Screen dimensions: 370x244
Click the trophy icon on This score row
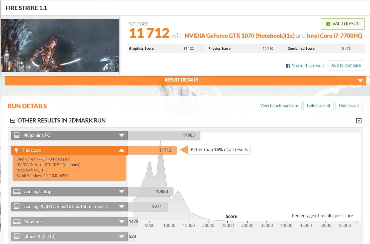coord(16,150)
